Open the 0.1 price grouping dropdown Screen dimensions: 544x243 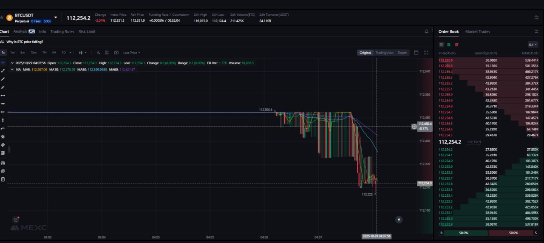click(x=533, y=45)
